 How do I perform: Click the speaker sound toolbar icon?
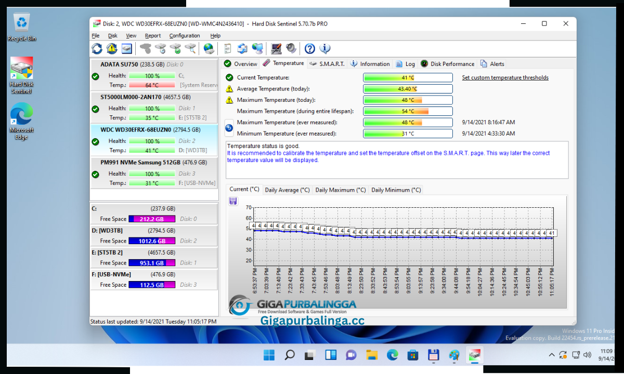[291, 48]
